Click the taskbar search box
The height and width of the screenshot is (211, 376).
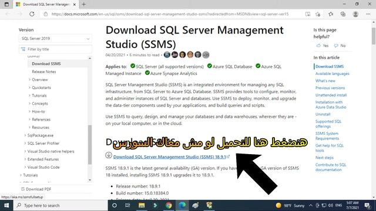tap(61, 206)
